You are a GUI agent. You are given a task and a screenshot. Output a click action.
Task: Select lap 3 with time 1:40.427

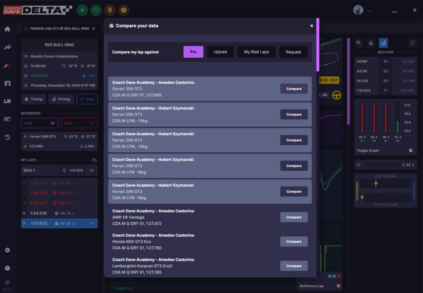[x=59, y=203]
